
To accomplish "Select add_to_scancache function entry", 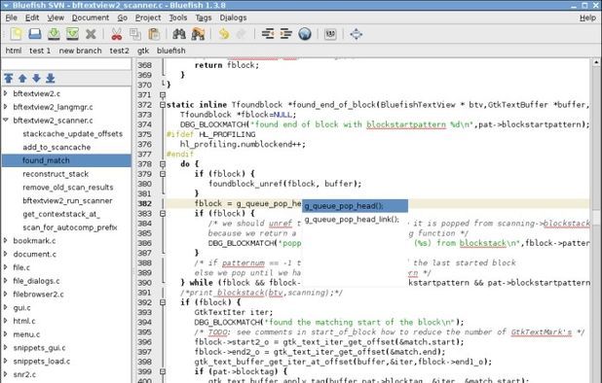I will tap(56, 147).
